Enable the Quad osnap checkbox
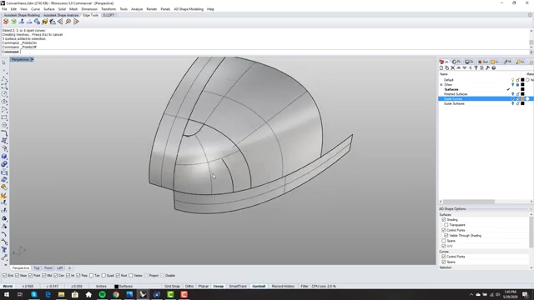 coord(103,276)
